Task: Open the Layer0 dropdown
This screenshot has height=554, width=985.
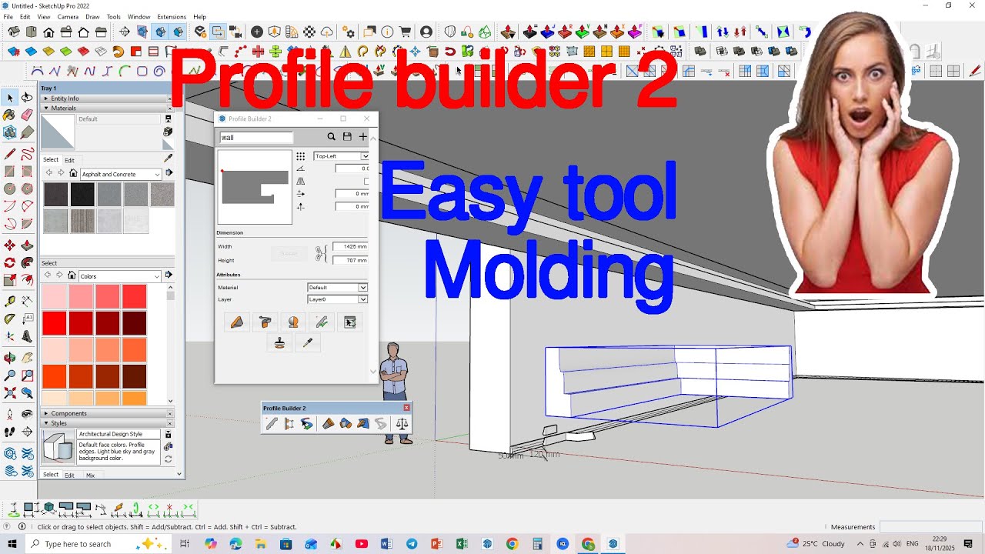Action: pos(337,299)
